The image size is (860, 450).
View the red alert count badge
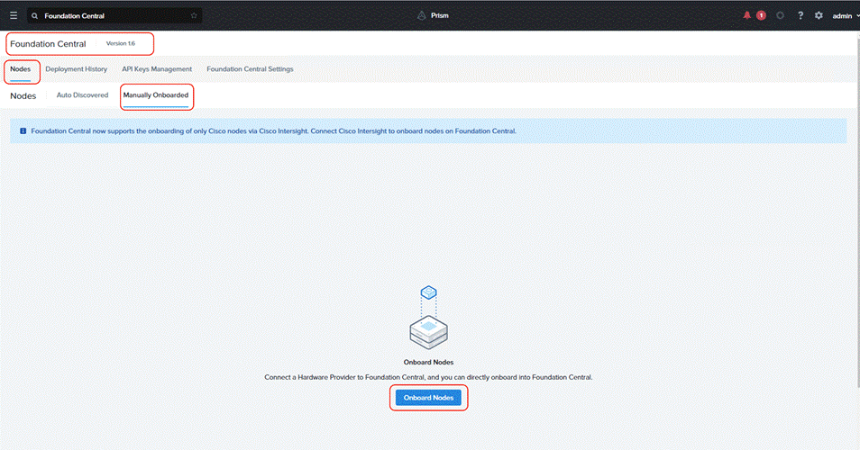761,15
